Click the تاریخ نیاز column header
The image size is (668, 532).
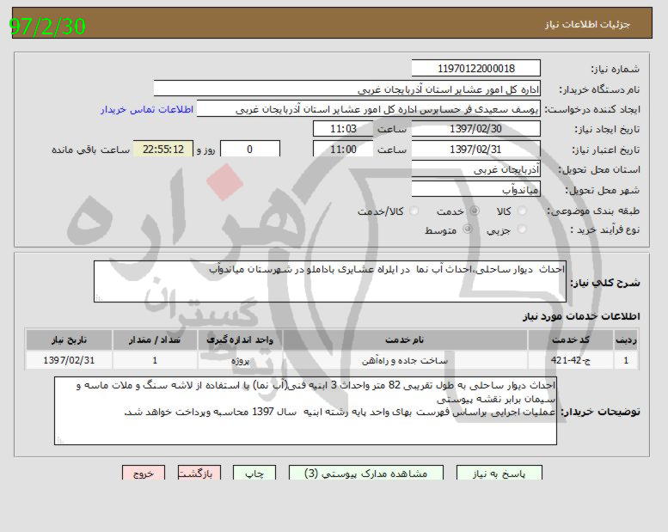[69, 339]
